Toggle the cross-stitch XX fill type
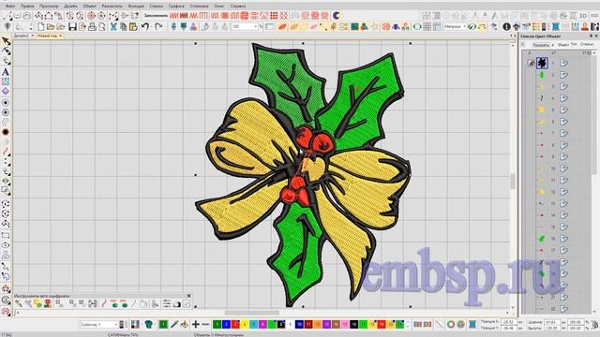 tap(283, 16)
